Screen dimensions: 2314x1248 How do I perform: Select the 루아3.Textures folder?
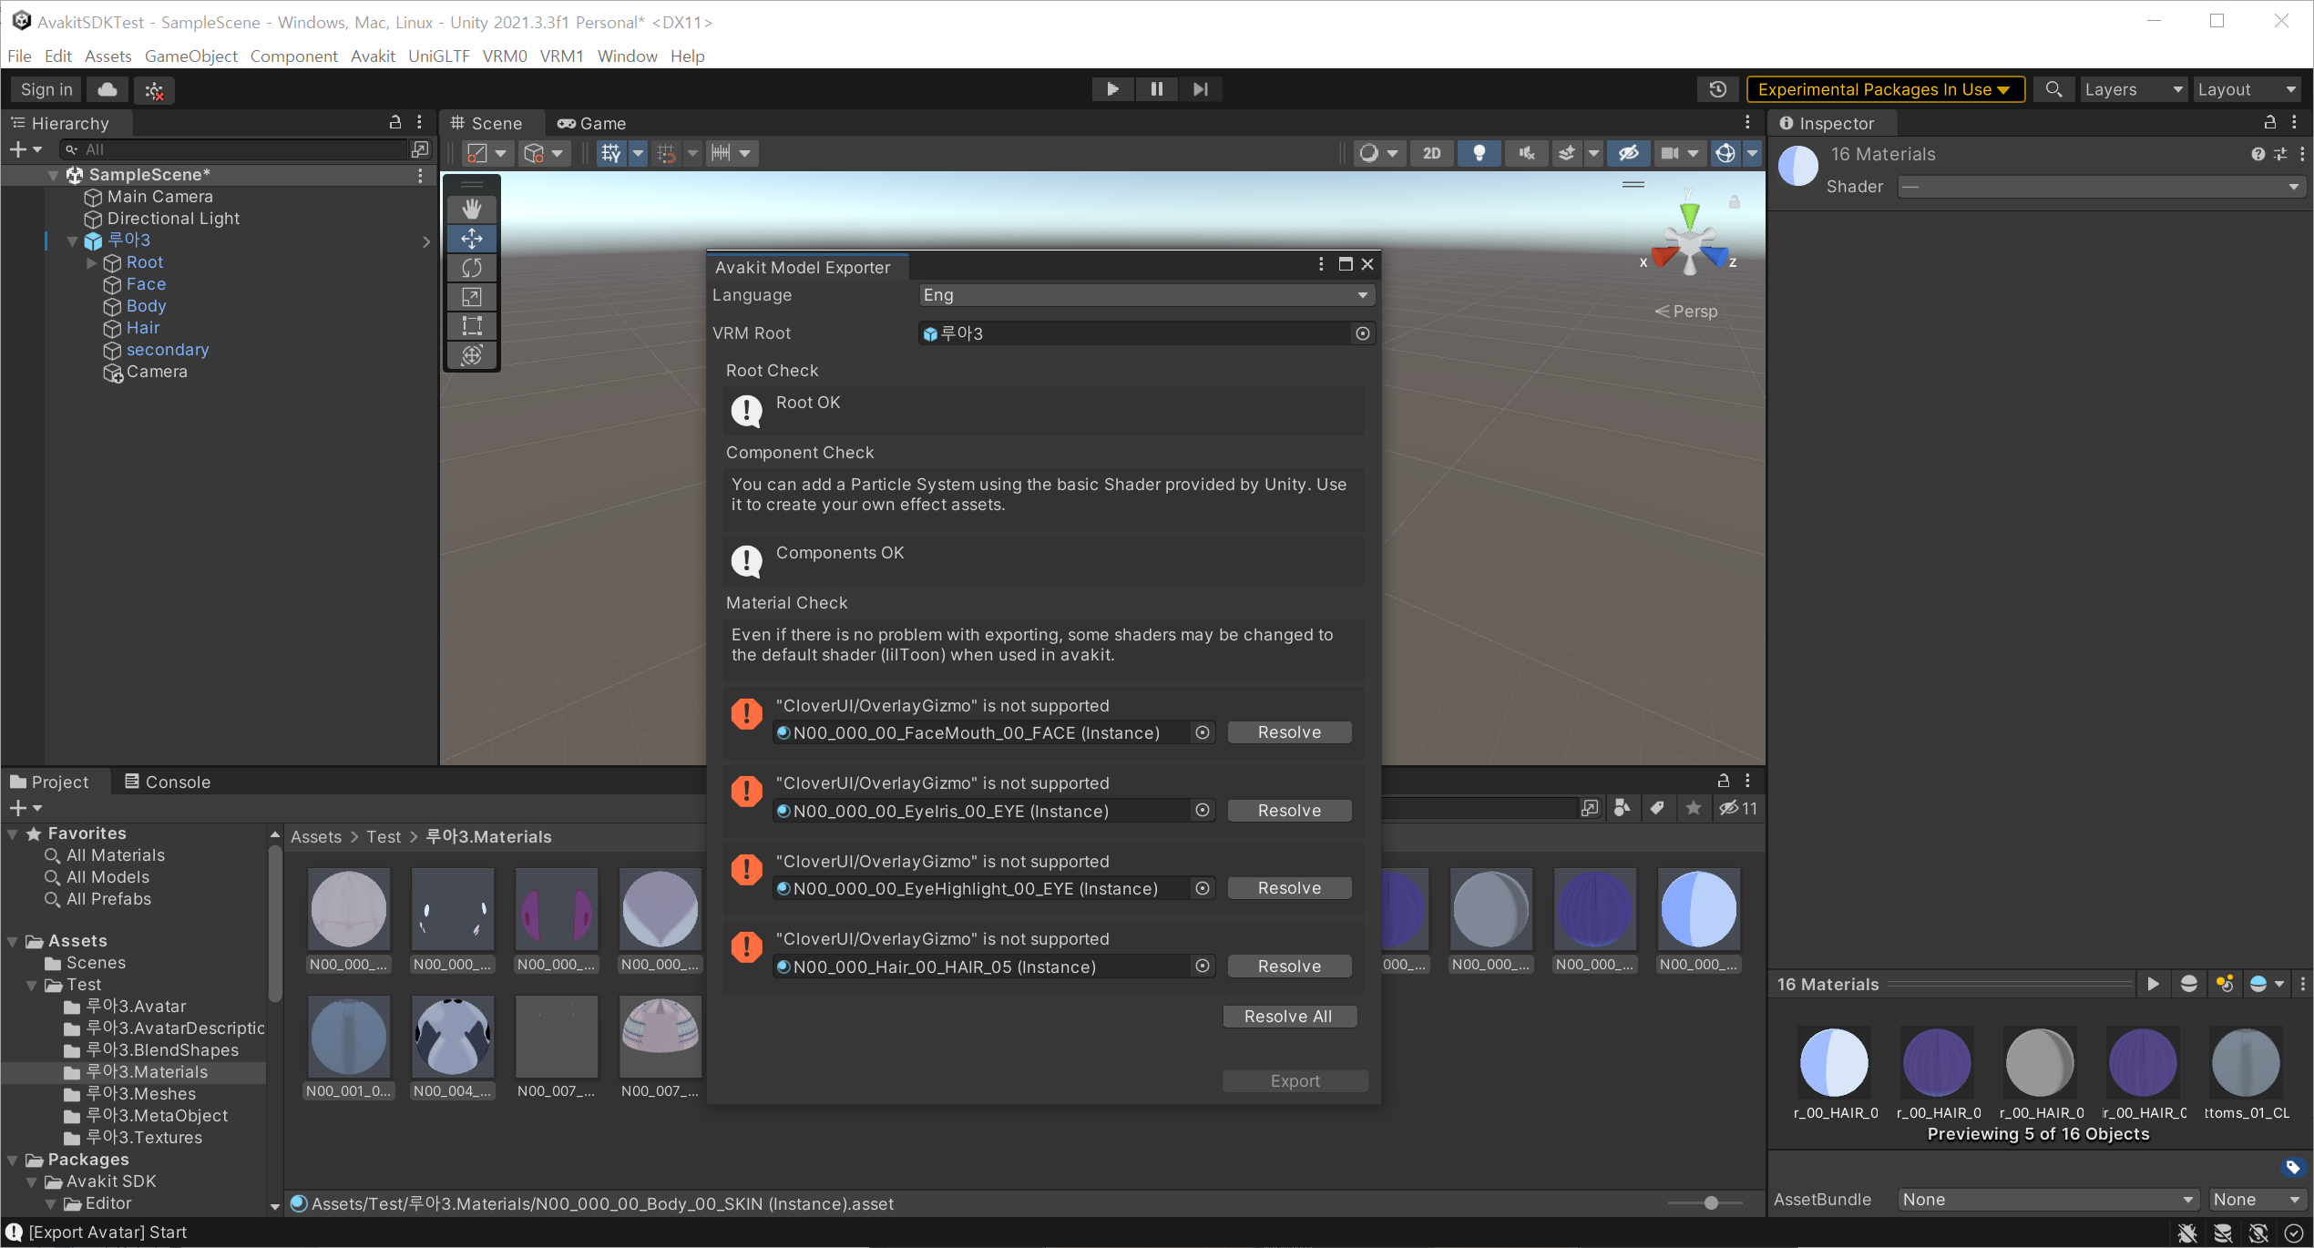pos(143,1138)
